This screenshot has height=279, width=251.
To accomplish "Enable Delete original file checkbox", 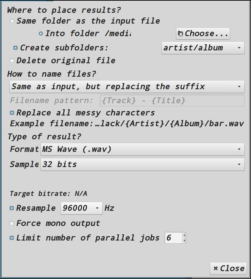I will (12, 61).
